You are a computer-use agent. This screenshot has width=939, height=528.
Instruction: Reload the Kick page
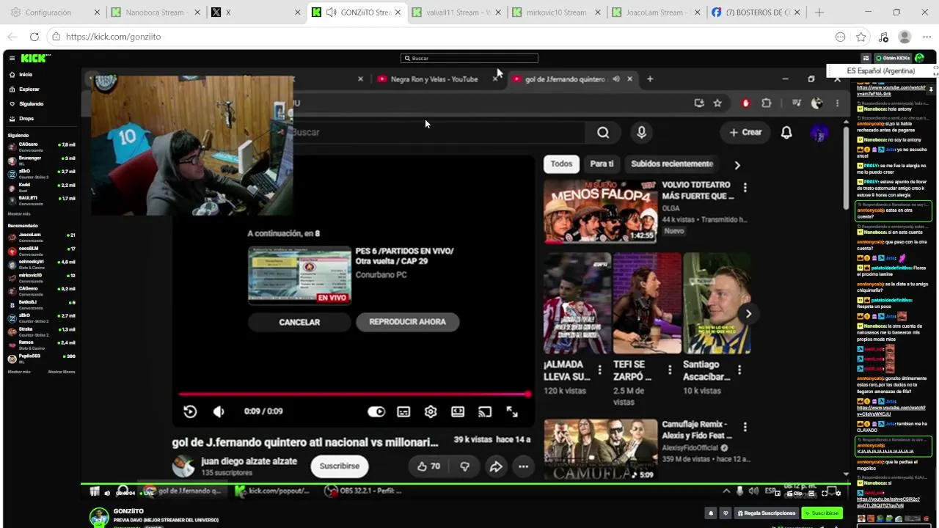pyautogui.click(x=34, y=37)
